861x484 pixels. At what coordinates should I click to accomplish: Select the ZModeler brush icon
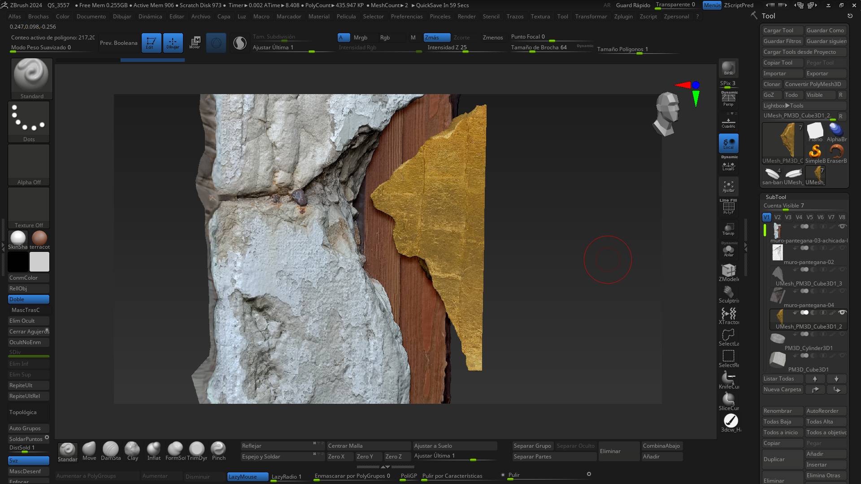[728, 271]
